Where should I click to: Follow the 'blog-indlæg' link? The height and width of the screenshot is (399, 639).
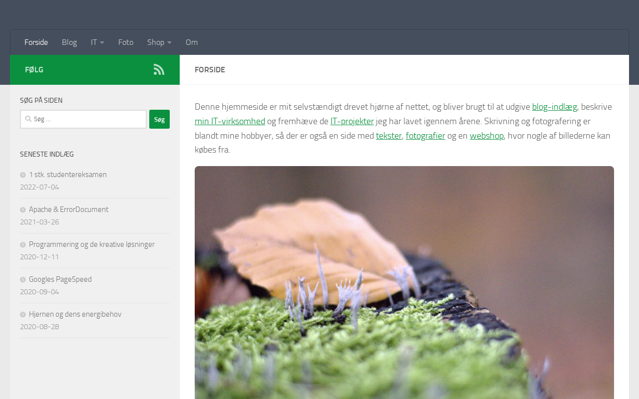(x=555, y=107)
